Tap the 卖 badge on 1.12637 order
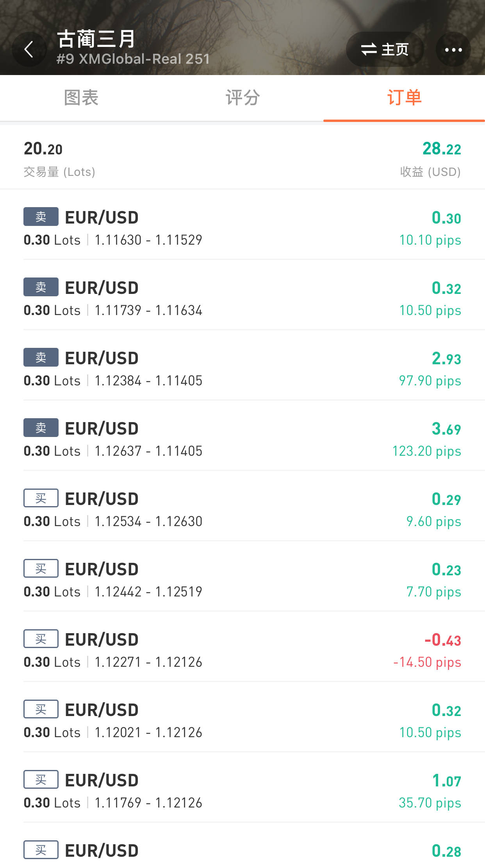This screenshot has height=863, width=485. pos(41,428)
